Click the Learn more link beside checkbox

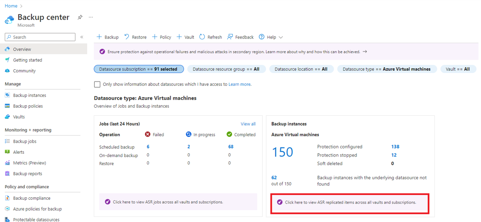[240, 84]
